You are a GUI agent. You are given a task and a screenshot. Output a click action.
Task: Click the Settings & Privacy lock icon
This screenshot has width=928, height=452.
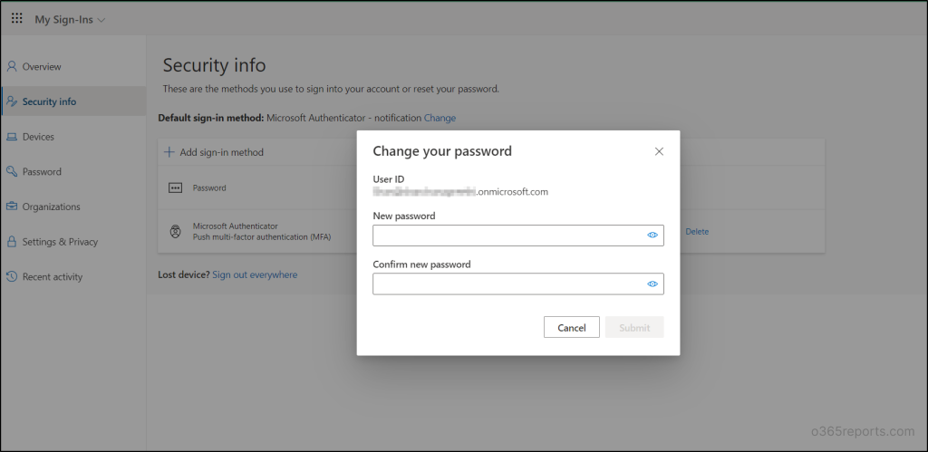(x=11, y=241)
